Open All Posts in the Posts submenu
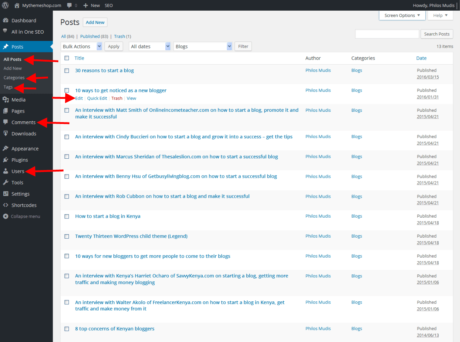The image size is (460, 342). (x=13, y=59)
